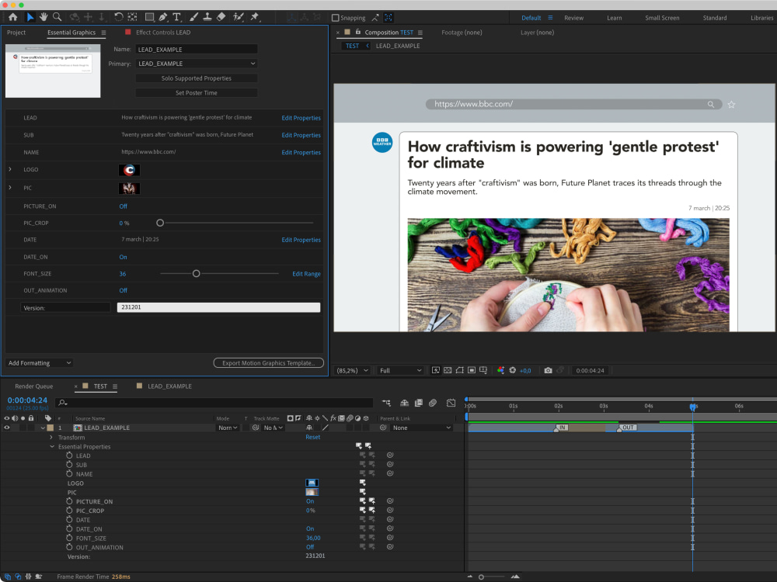Toggle OUT_ANIMATION value Off in Essential Graphics

tap(123, 290)
